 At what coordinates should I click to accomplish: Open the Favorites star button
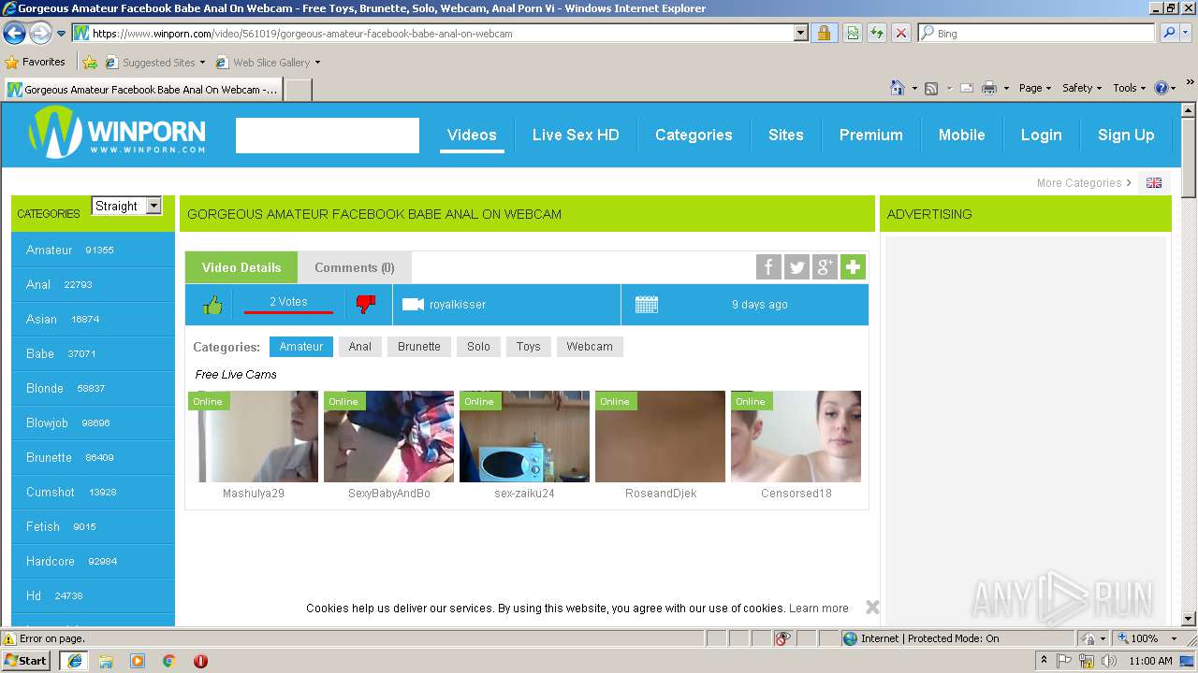(x=36, y=63)
